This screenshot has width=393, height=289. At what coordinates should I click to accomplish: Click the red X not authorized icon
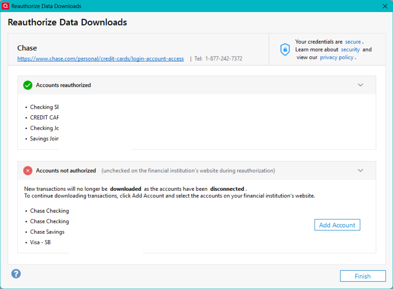pyautogui.click(x=28, y=171)
